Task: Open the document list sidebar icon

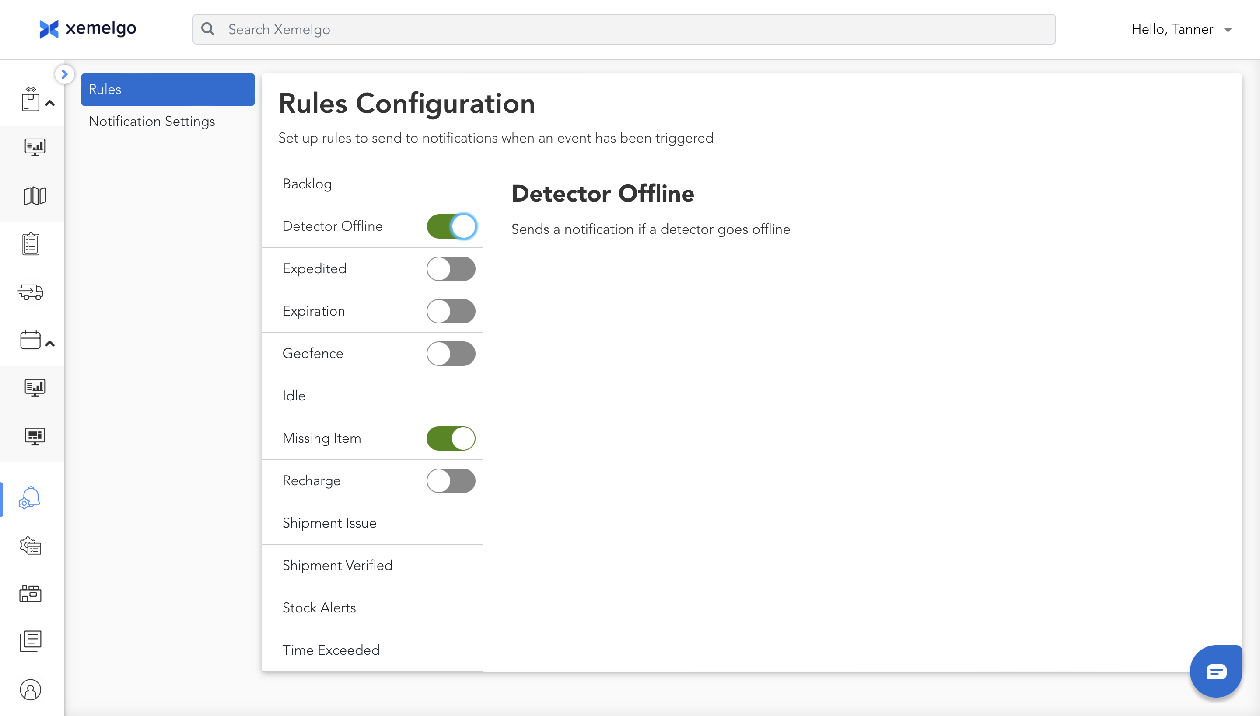Action: point(31,641)
